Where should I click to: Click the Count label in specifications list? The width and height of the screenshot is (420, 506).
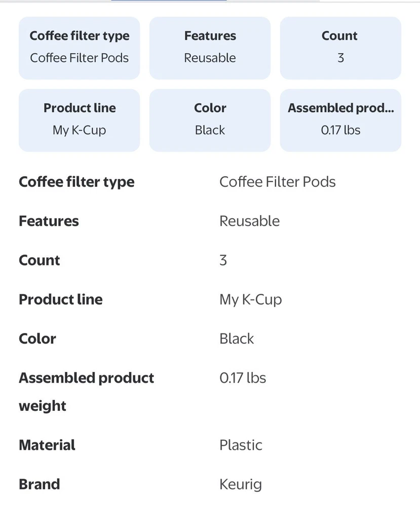pos(40,260)
